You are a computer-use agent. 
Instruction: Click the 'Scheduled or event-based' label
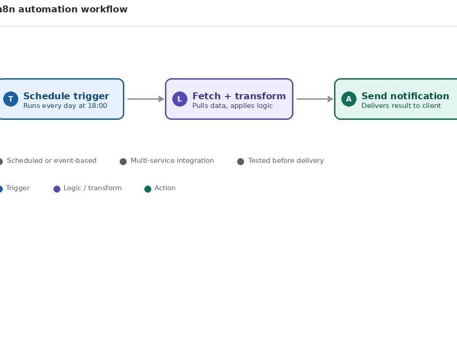pyautogui.click(x=52, y=161)
